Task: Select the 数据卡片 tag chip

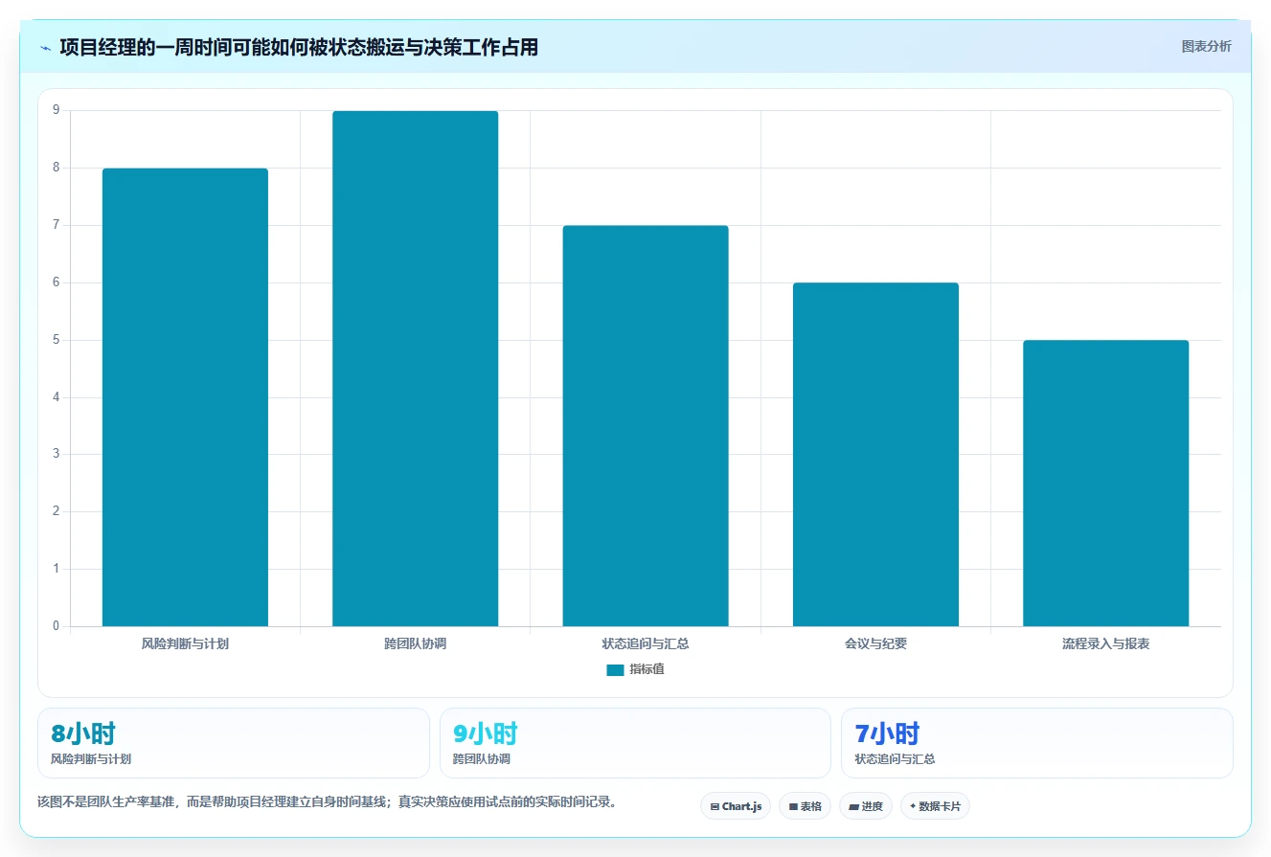Action: pyautogui.click(x=935, y=806)
